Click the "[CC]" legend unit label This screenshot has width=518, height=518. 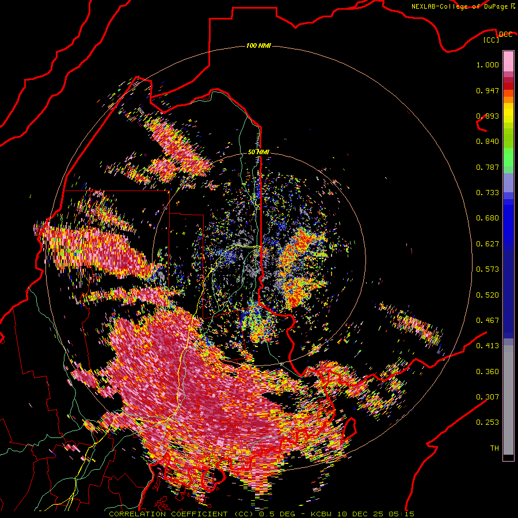click(492, 40)
